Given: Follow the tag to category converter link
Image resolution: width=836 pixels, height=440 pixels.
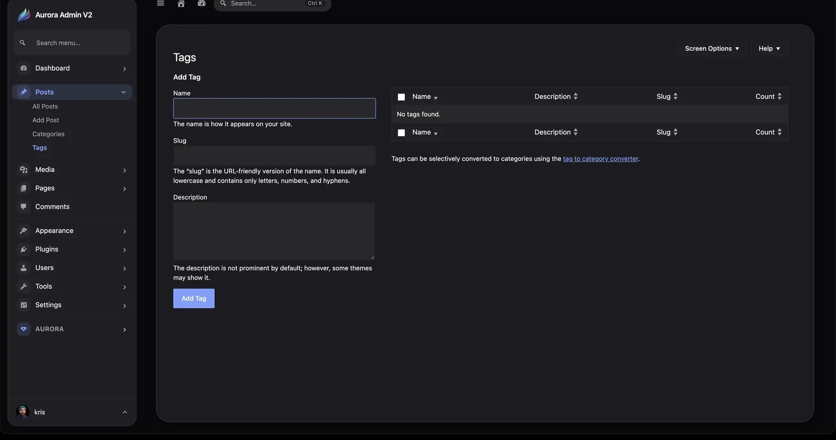Looking at the screenshot, I should coord(600,159).
